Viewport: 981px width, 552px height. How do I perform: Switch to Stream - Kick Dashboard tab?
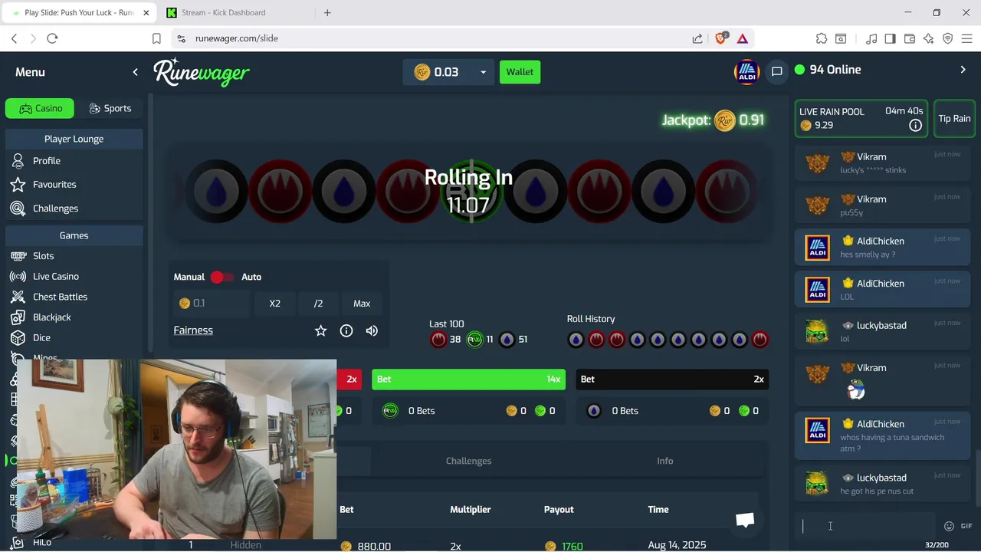(x=224, y=12)
